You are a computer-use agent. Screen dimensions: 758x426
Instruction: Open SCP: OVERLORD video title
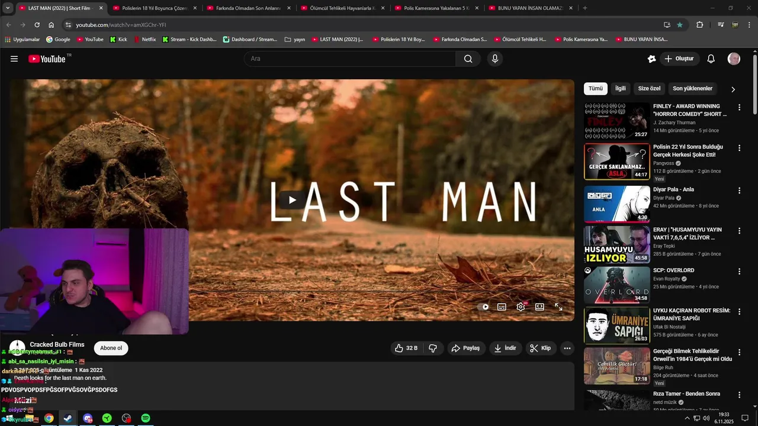pyautogui.click(x=673, y=270)
